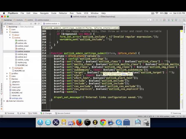Expand the profiles folder

[x=7, y=73]
